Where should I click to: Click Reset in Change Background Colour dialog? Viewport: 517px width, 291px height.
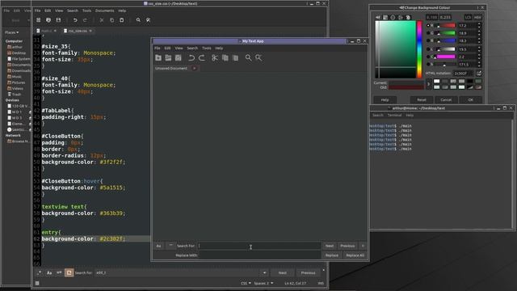[x=422, y=99]
